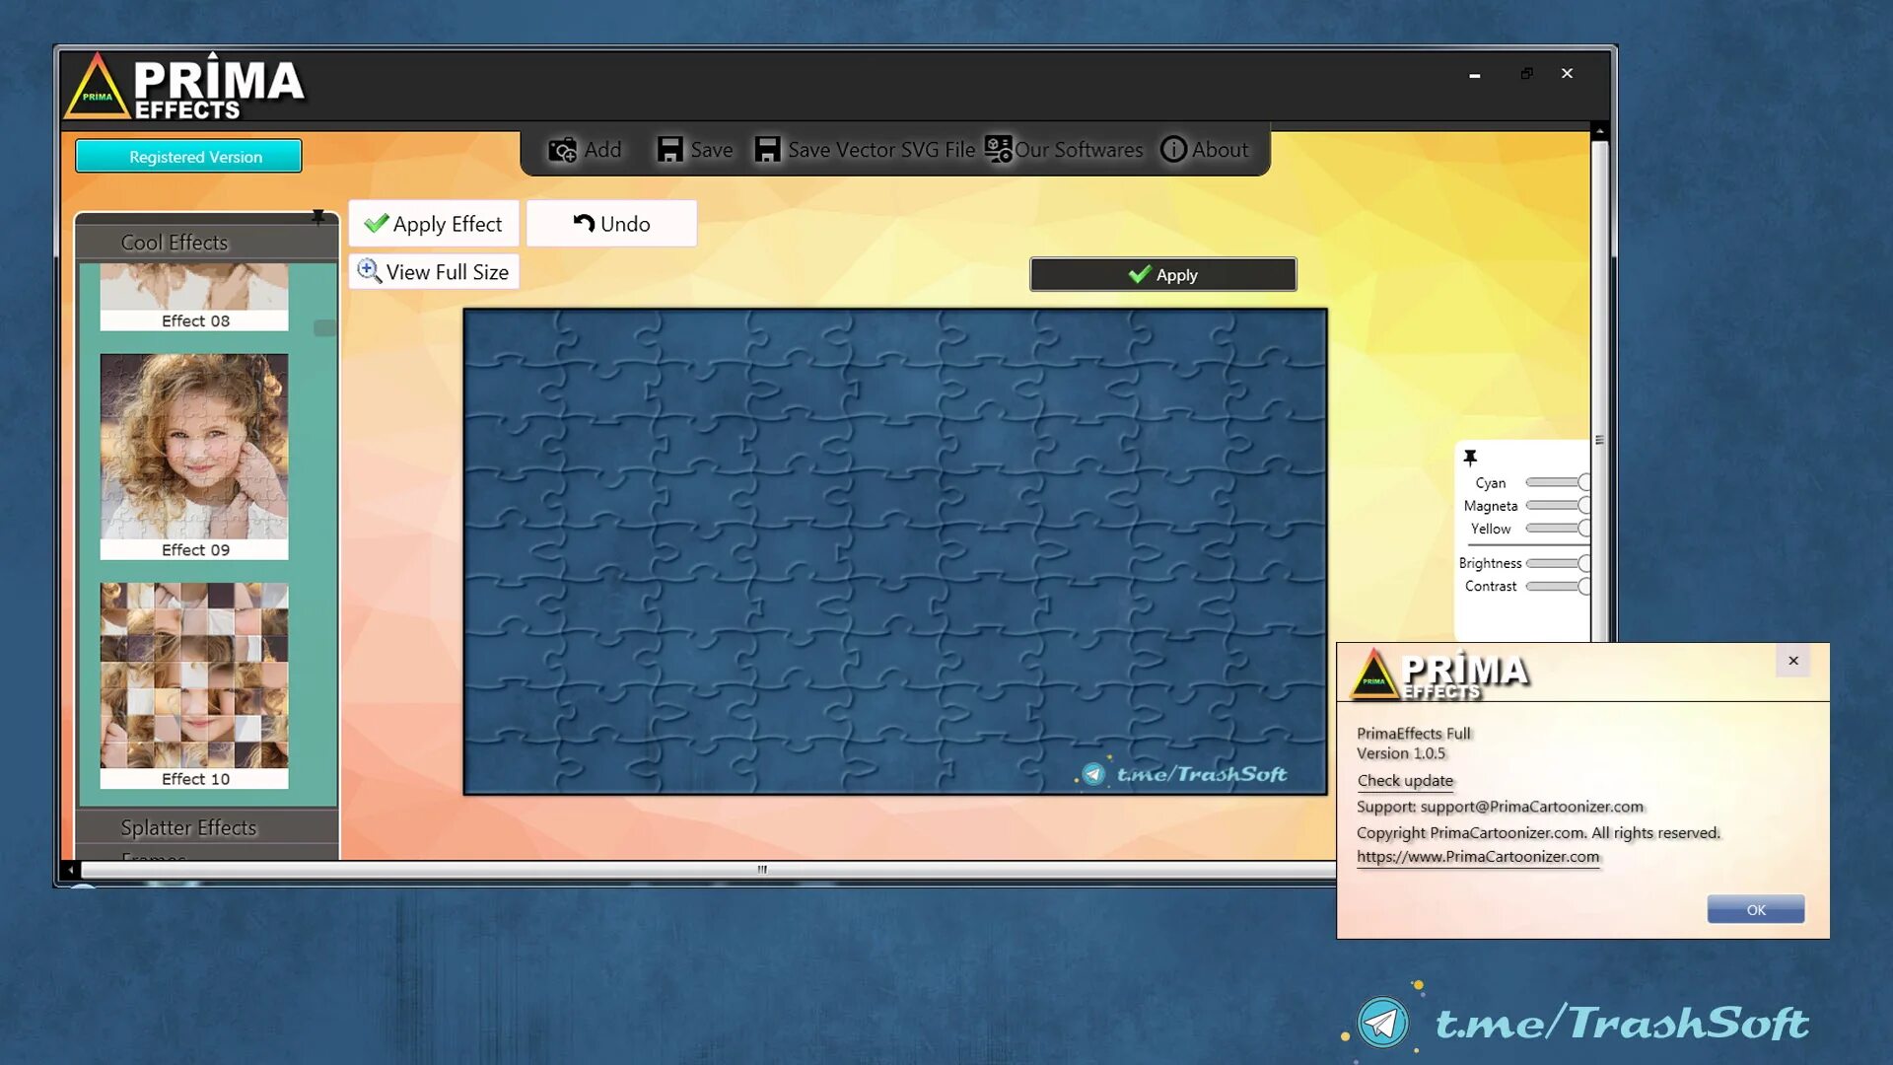Click the support@PrimaCartoonizer.com support text

pos(1531,807)
